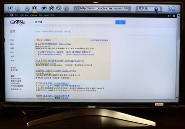Click the Google logo
185x129 pixels.
click(18, 22)
